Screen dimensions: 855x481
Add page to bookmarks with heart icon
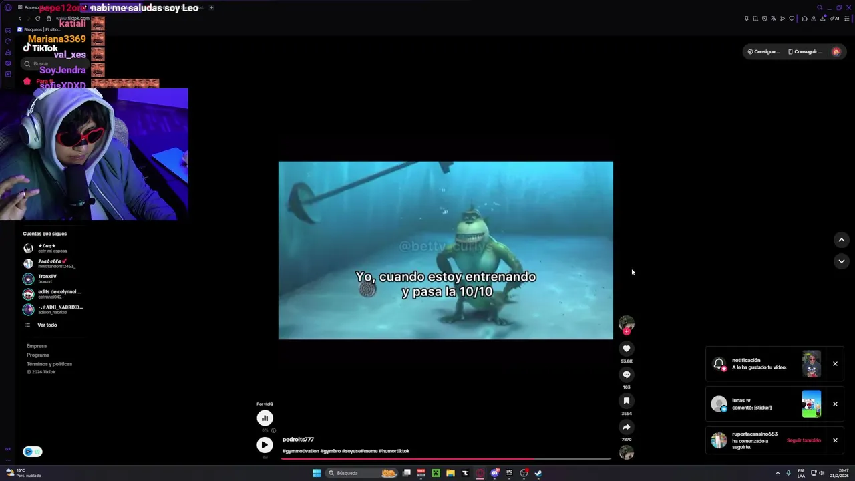792,19
